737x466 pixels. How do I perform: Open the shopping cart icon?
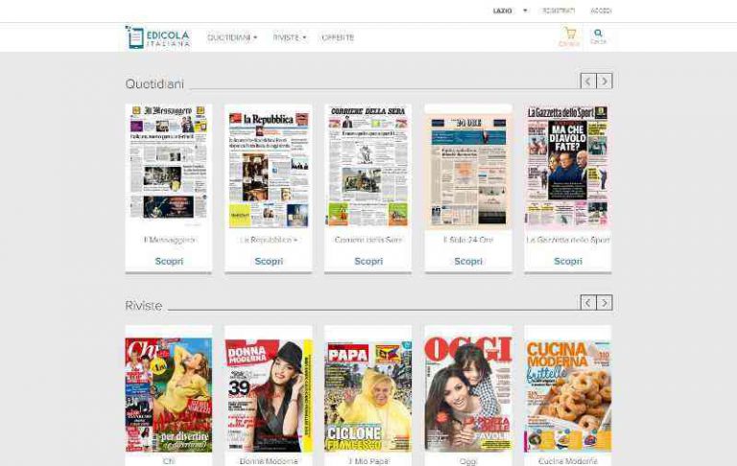(x=570, y=34)
